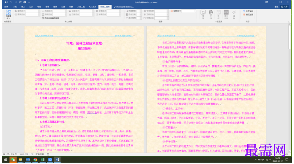This screenshot has height=164, width=294.
Task: Switch to the 设计 (Design) ribbon tab
Action: click(31, 7)
